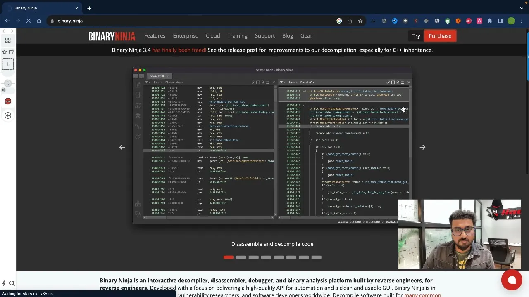Click the Google icon in address bar
Screen dimensions: 529x297
click(339, 21)
